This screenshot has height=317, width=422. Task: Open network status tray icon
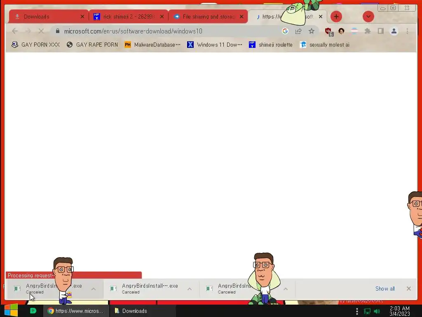[367, 311]
